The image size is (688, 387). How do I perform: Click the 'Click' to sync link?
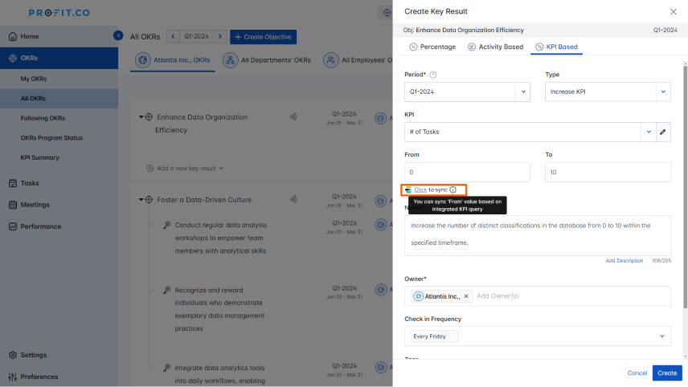click(420, 189)
